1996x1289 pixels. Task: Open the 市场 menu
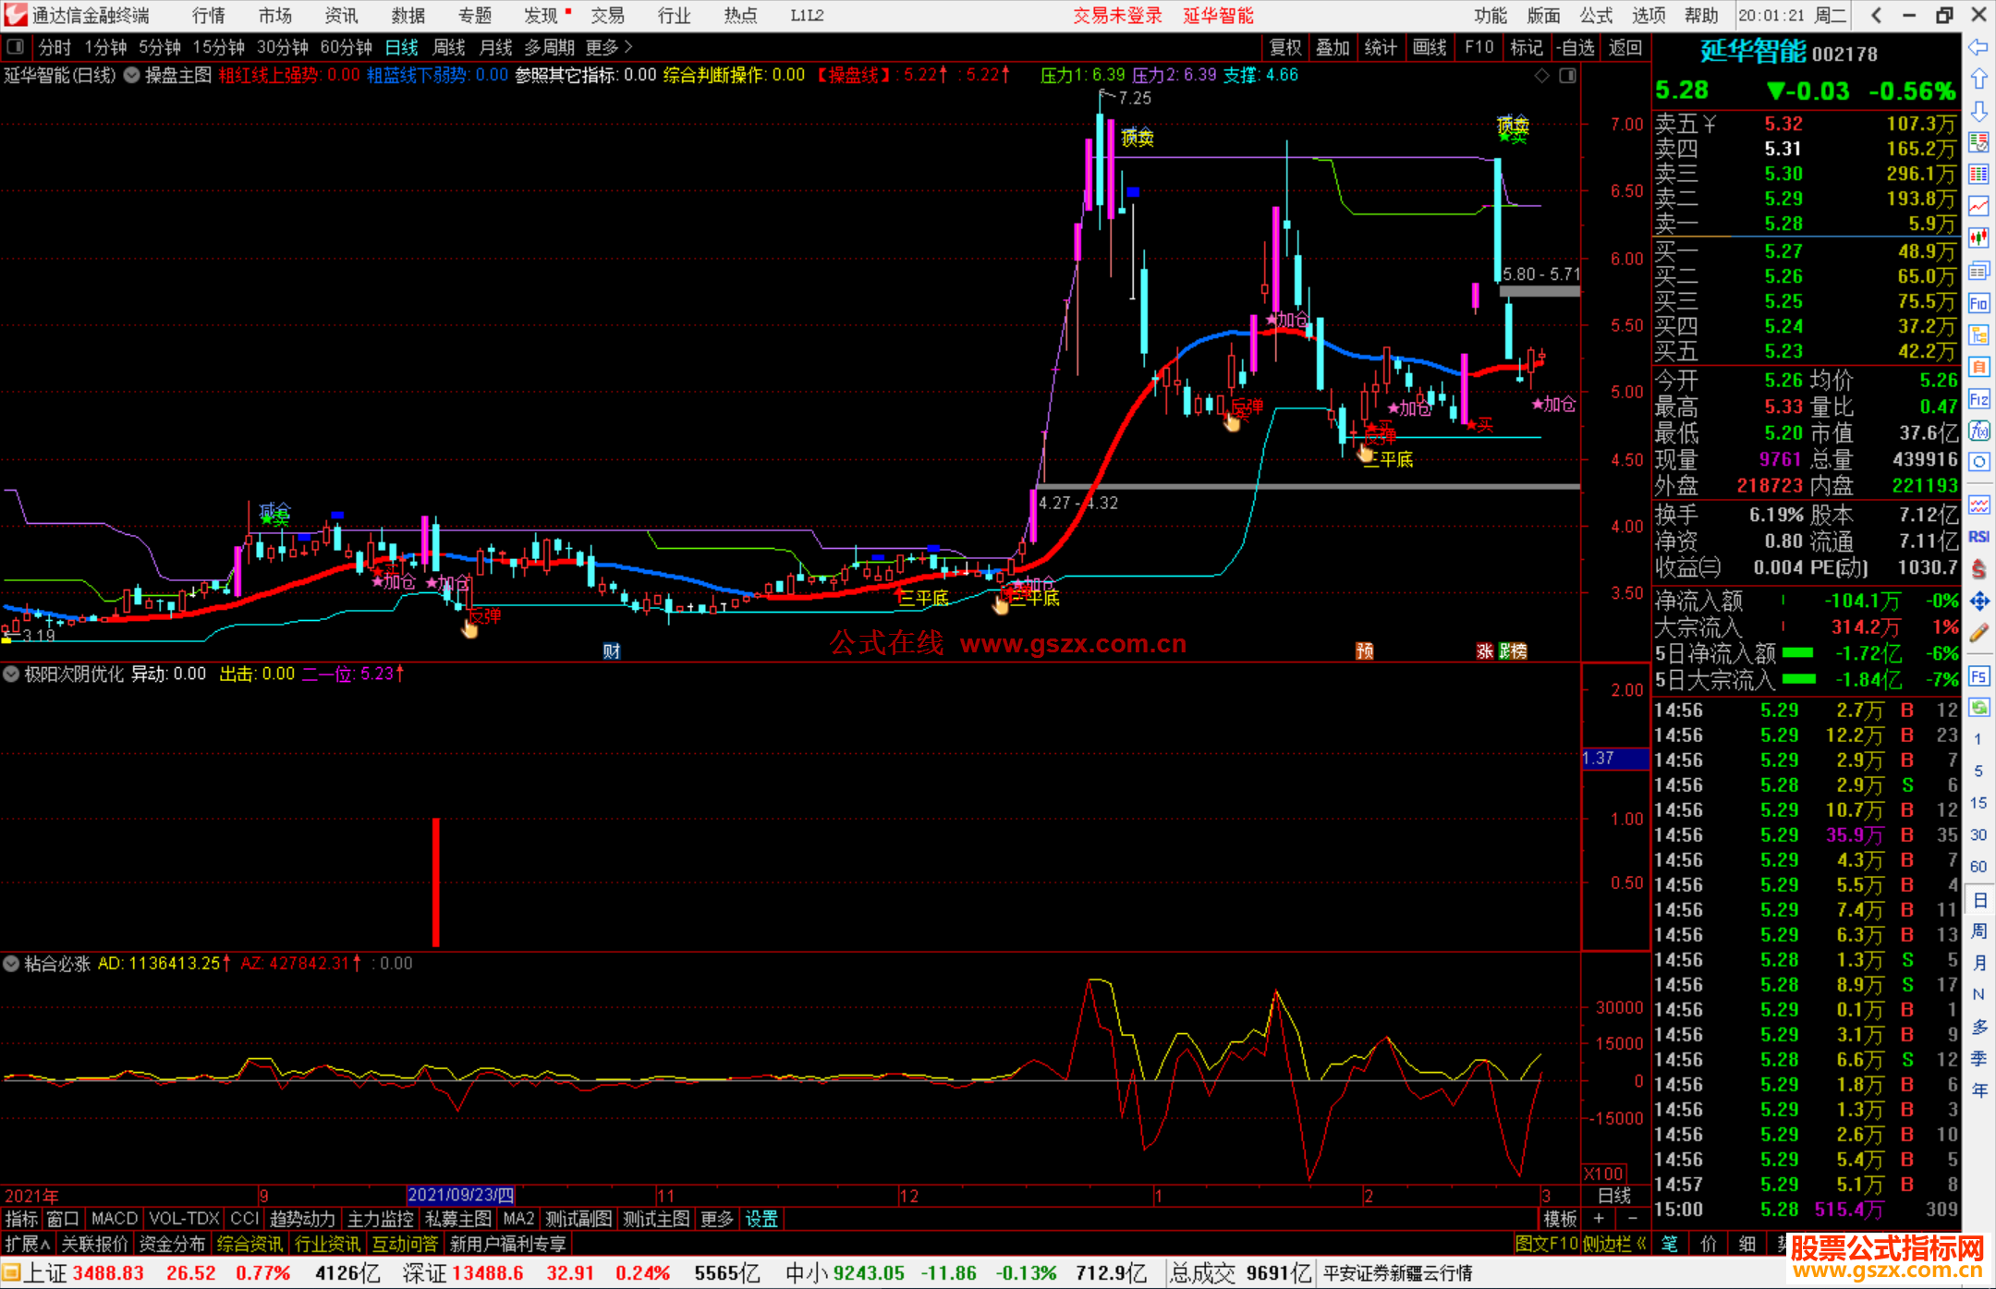tap(274, 15)
